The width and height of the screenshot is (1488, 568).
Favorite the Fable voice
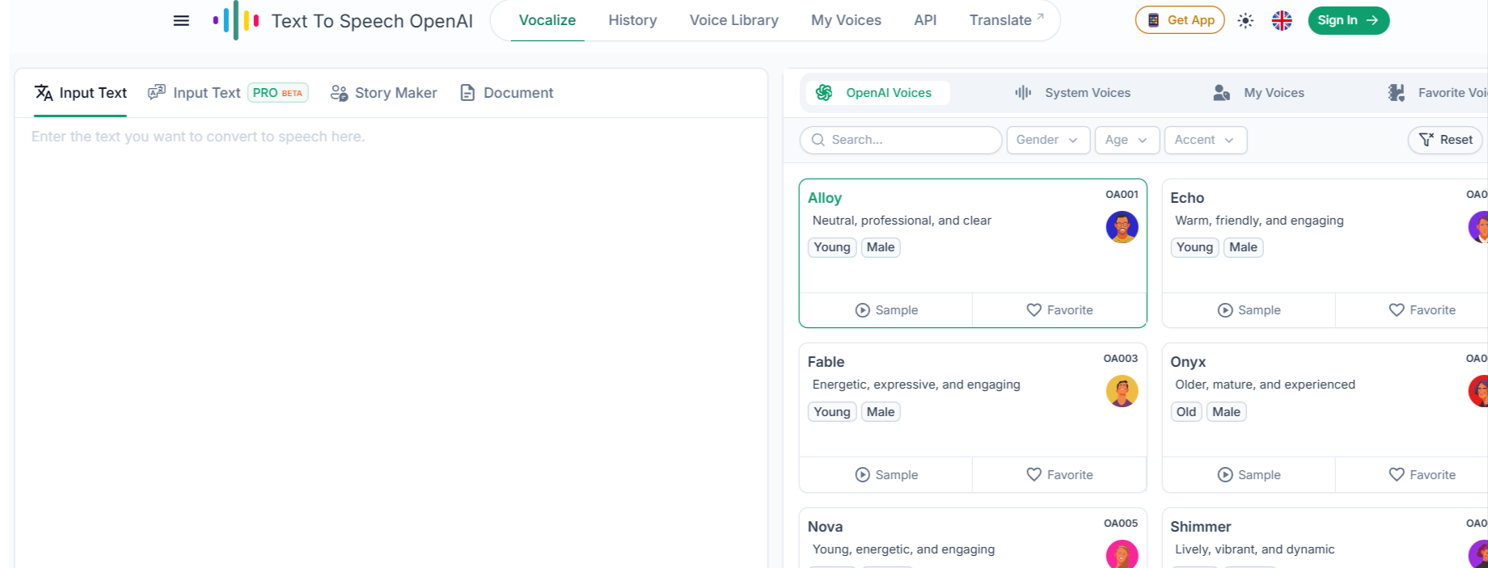click(x=1059, y=475)
